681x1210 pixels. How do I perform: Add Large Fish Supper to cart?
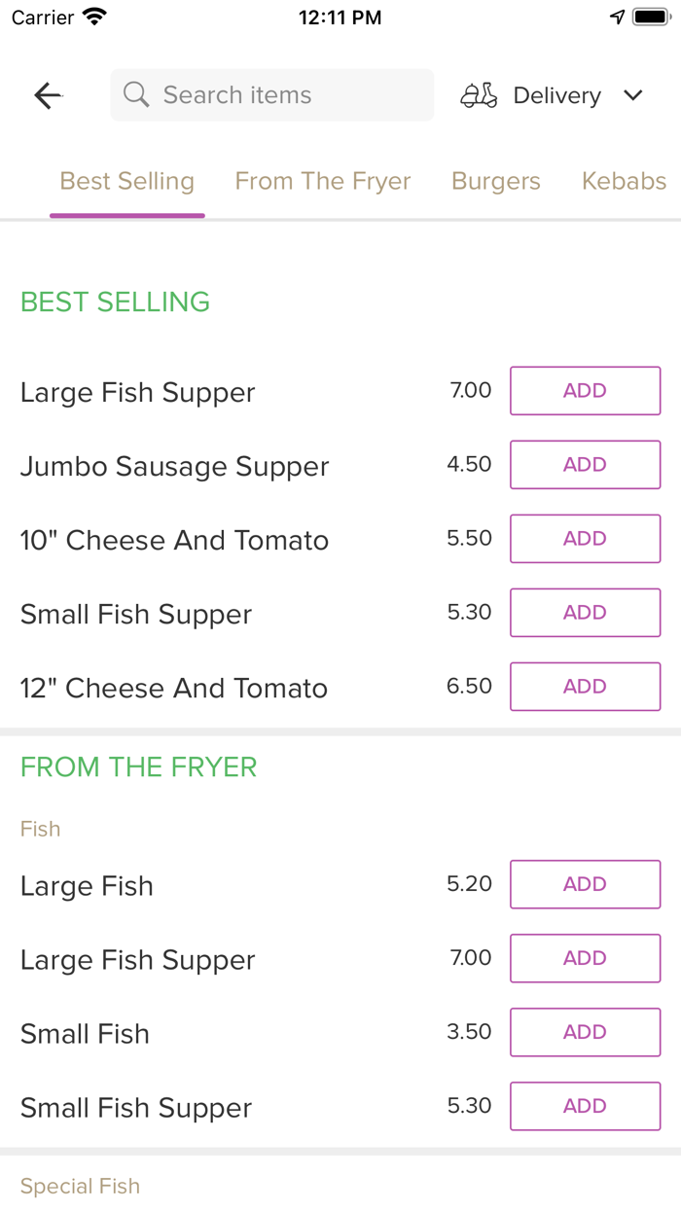585,390
